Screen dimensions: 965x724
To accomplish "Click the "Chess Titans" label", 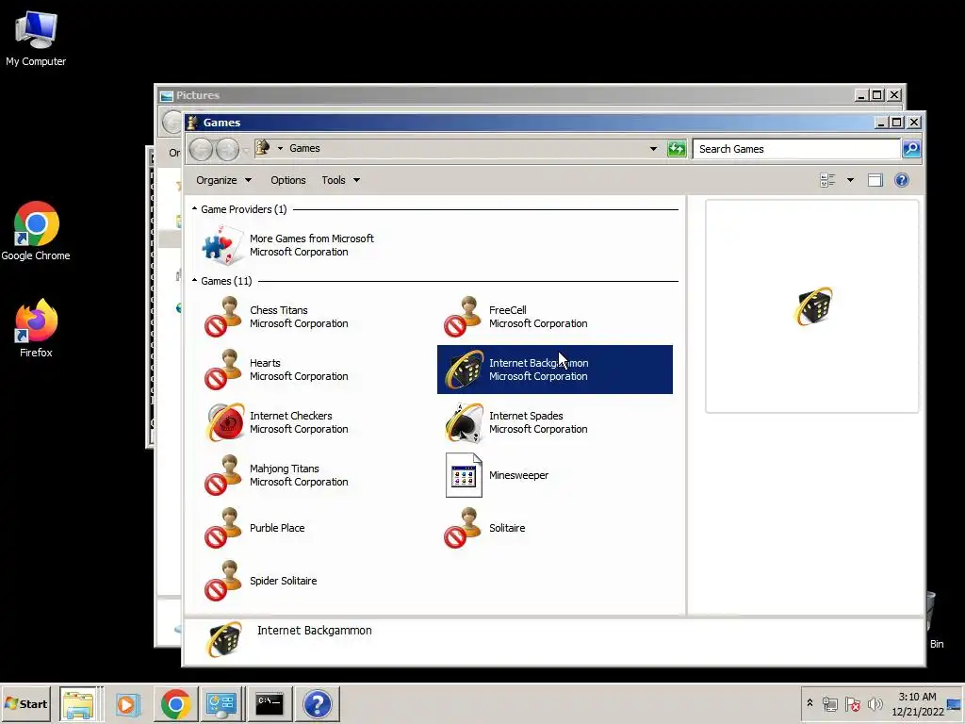I will click(x=279, y=310).
